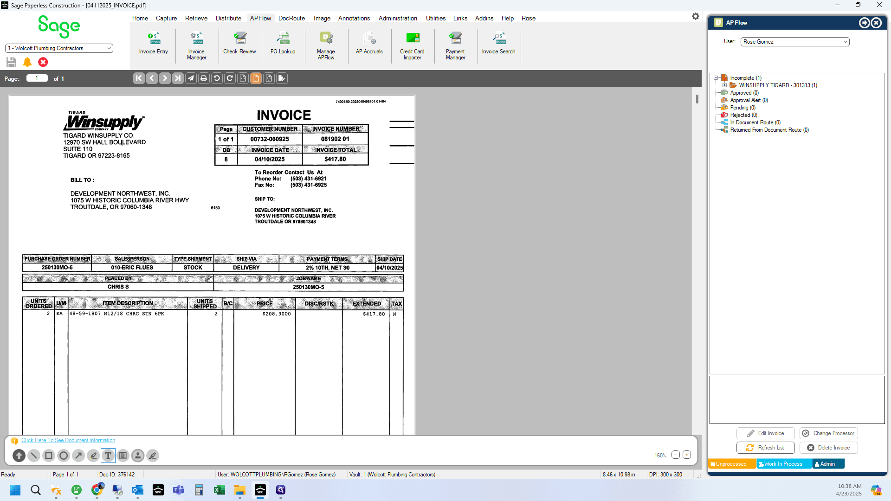Image resolution: width=891 pixels, height=501 pixels.
Task: Expand the WINSUPPLY TIGARD - 301313 node
Action: pos(724,85)
